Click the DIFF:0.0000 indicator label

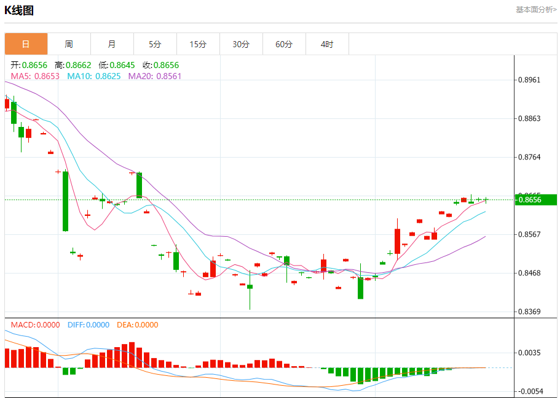pyautogui.click(x=89, y=325)
